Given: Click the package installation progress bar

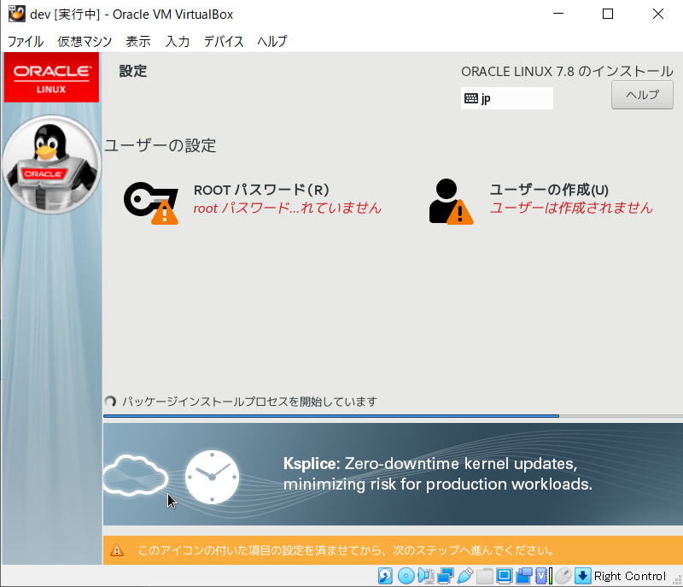Looking at the screenshot, I should tap(393, 416).
